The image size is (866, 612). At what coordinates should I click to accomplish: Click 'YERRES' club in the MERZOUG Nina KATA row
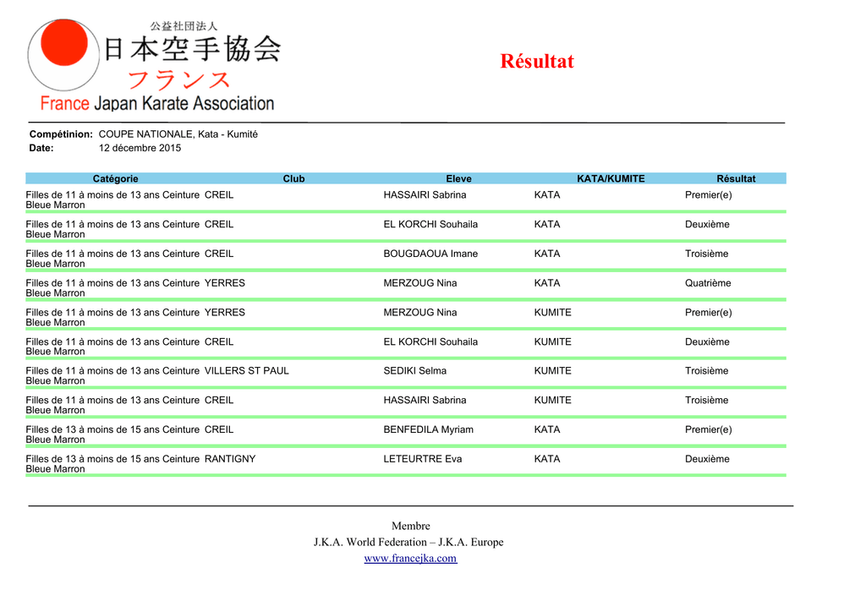tap(225, 282)
